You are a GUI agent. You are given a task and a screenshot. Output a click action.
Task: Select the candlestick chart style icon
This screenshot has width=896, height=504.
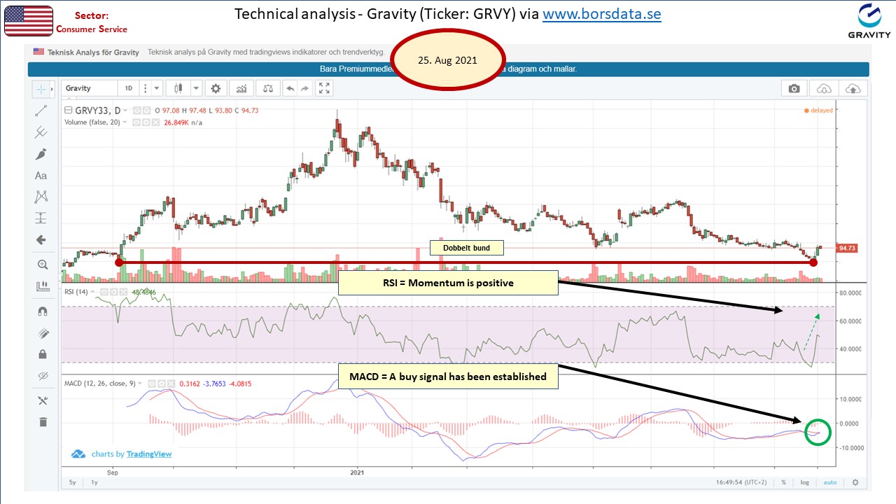178,88
